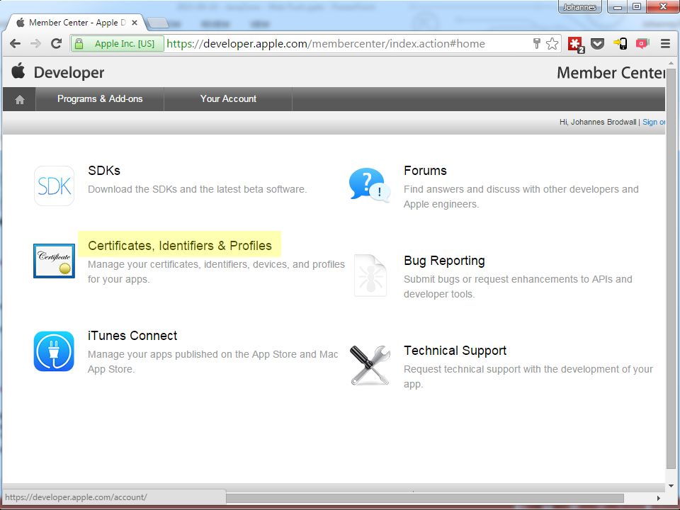Click the Certificate icon
Viewport: 680px width, 510px height.
tap(55, 261)
